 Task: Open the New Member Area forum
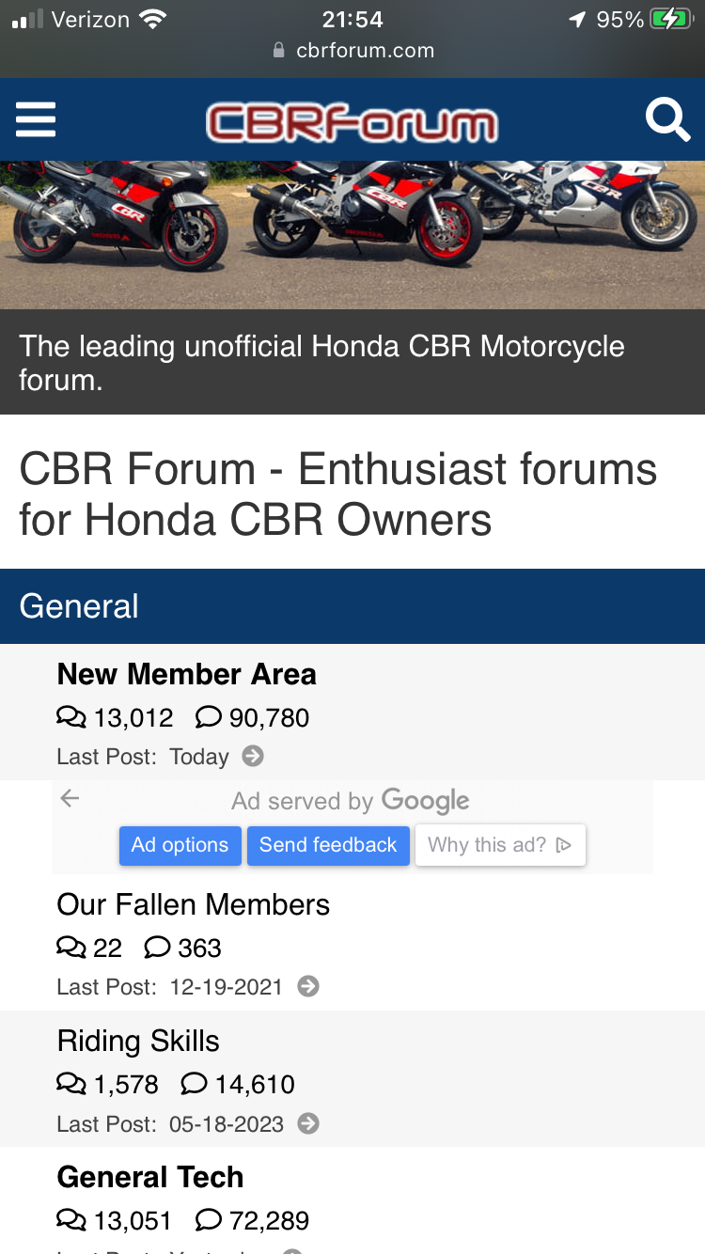[x=186, y=674]
